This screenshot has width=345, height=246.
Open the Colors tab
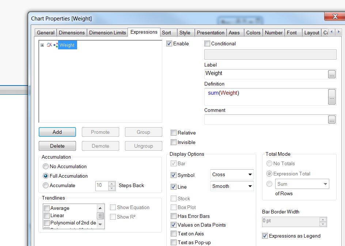253,33
